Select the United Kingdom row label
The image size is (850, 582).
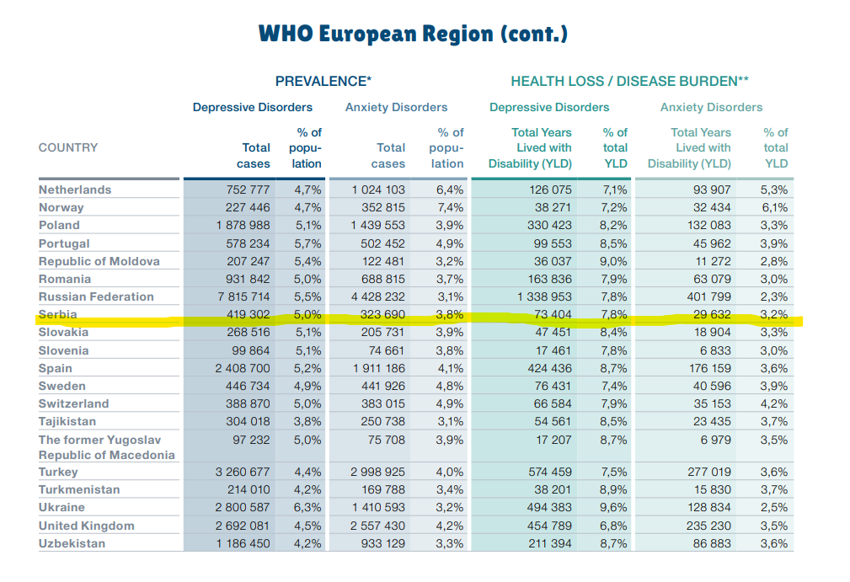coord(86,526)
